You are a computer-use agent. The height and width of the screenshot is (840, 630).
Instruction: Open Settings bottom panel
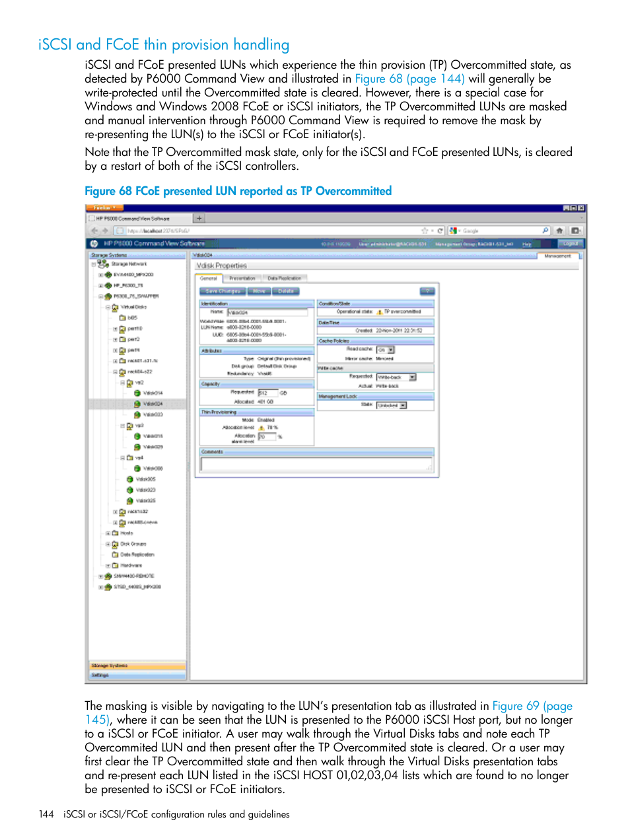point(137,675)
